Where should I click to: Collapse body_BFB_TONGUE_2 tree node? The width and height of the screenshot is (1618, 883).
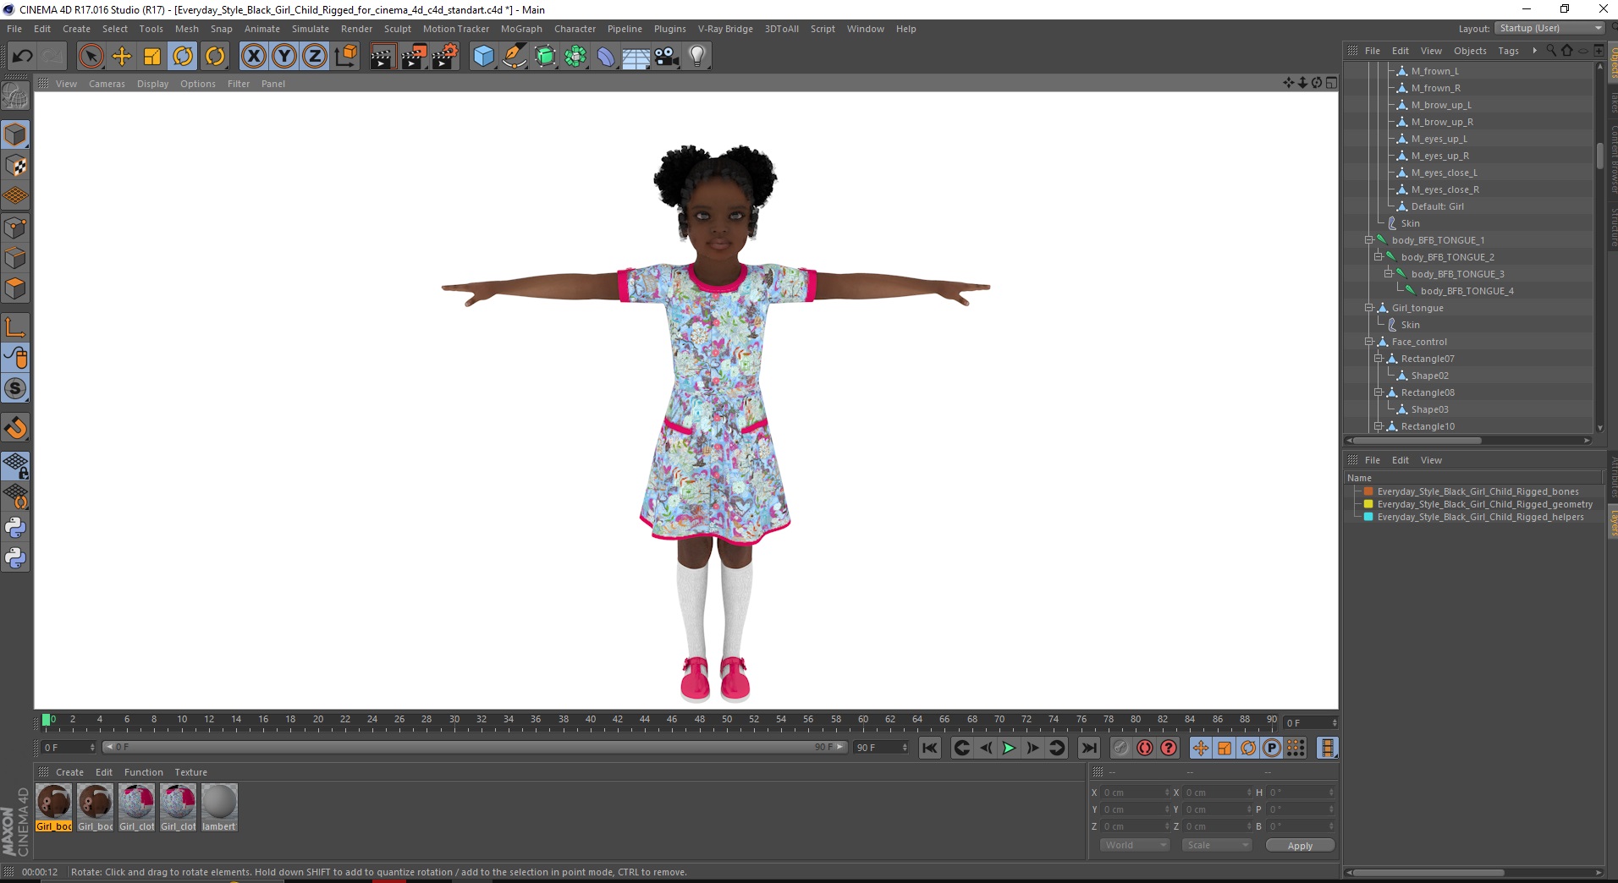coord(1378,257)
